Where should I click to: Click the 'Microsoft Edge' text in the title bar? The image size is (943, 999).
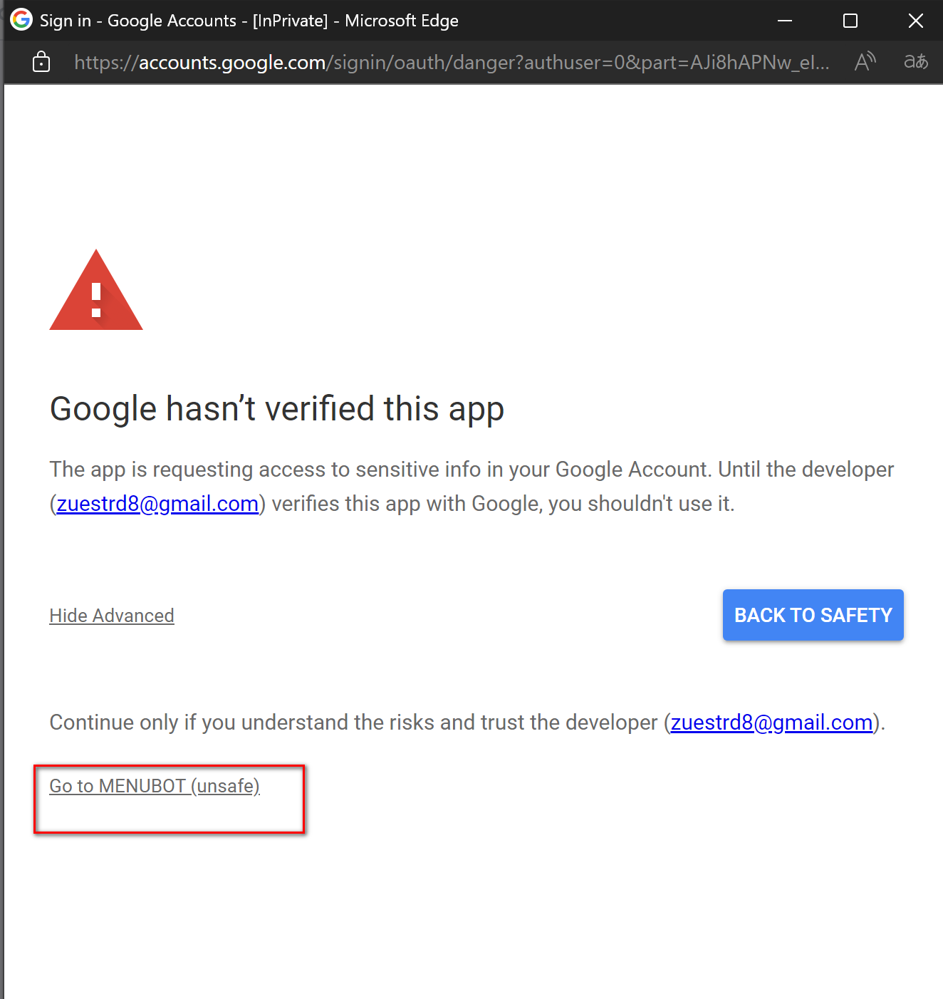click(402, 21)
